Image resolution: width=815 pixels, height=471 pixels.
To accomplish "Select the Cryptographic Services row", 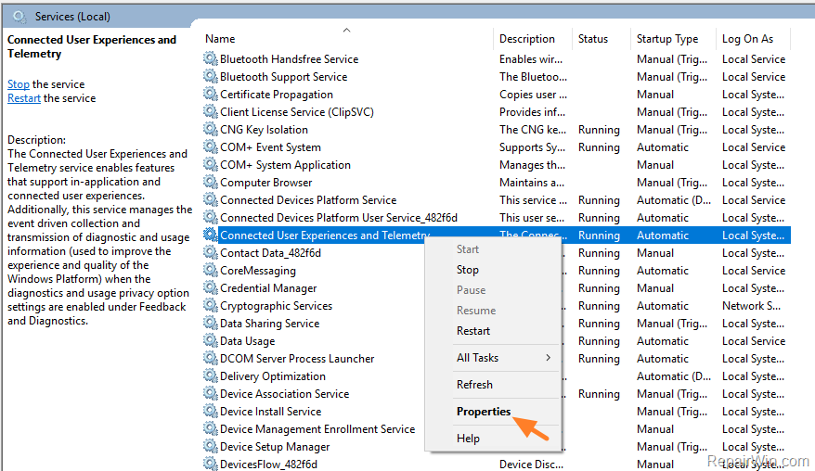I will [x=276, y=306].
